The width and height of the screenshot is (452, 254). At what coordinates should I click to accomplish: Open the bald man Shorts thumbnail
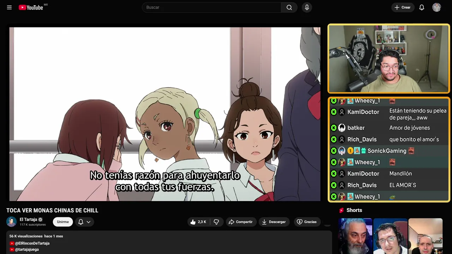pos(425,236)
